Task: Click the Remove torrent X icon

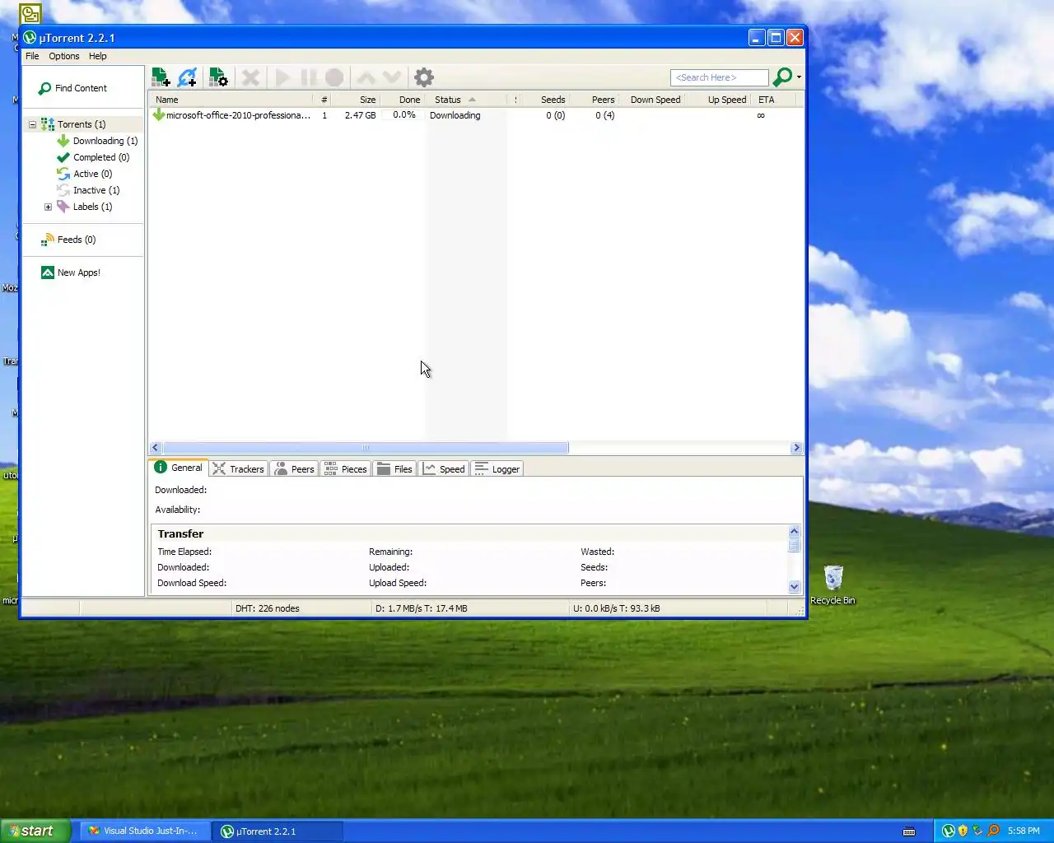Action: click(x=251, y=77)
